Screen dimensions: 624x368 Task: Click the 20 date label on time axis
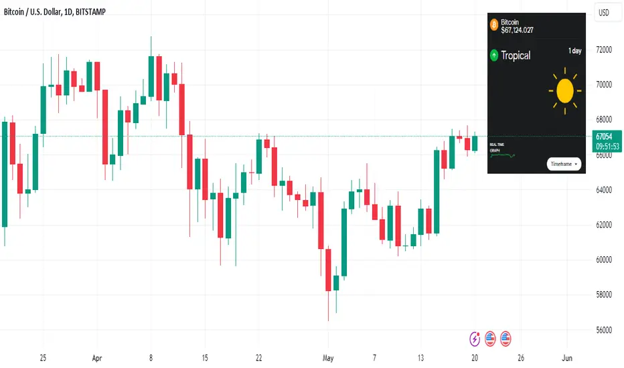475,358
